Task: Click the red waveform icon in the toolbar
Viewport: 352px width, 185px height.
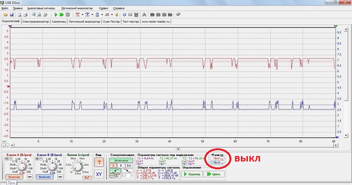Action: coord(78,15)
